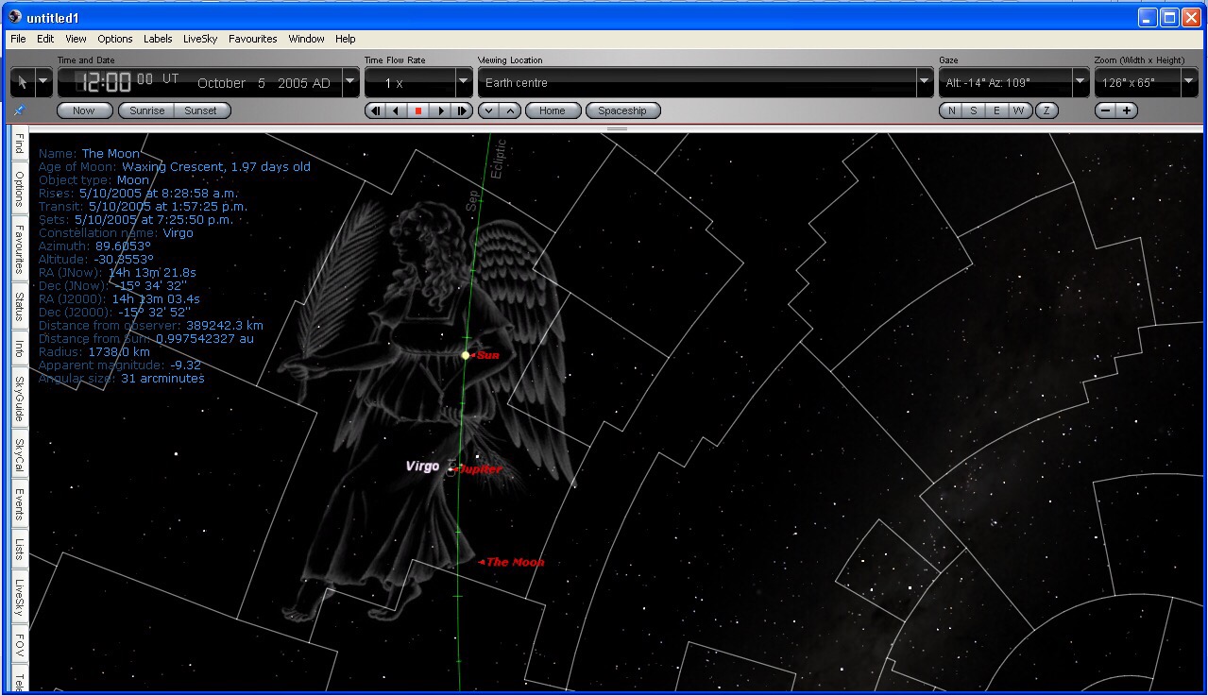Step time backward one step

click(376, 110)
